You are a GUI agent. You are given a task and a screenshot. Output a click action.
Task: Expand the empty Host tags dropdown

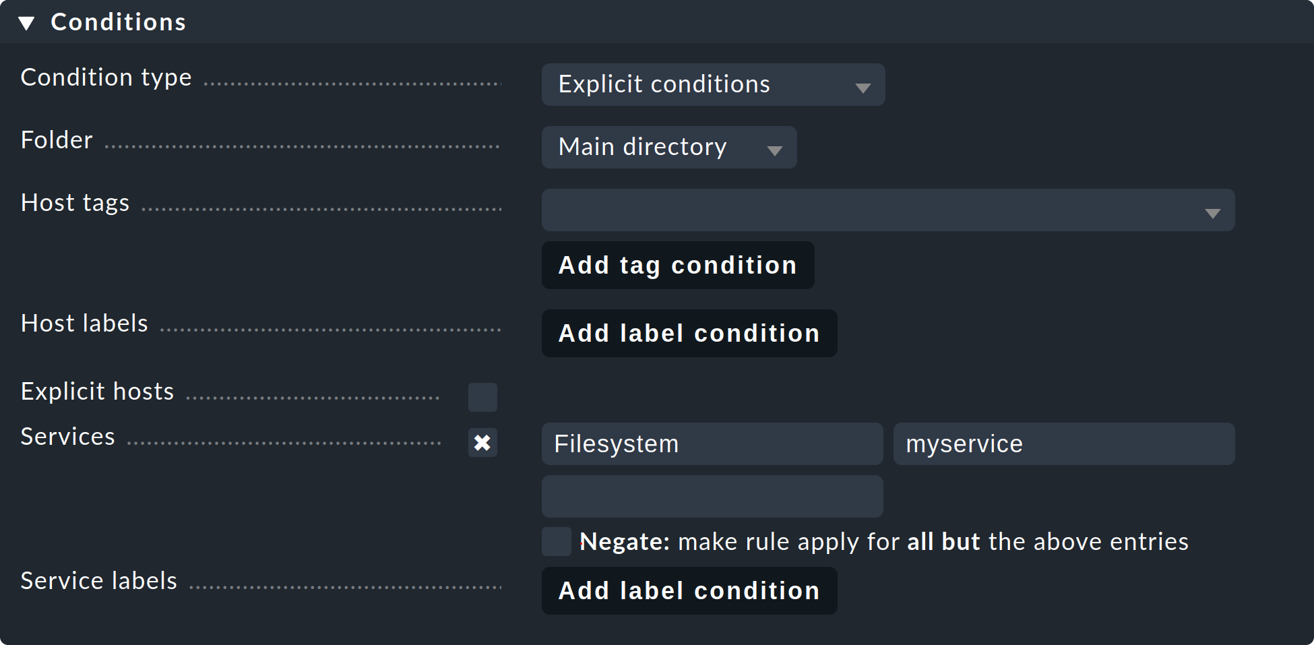[x=887, y=210]
